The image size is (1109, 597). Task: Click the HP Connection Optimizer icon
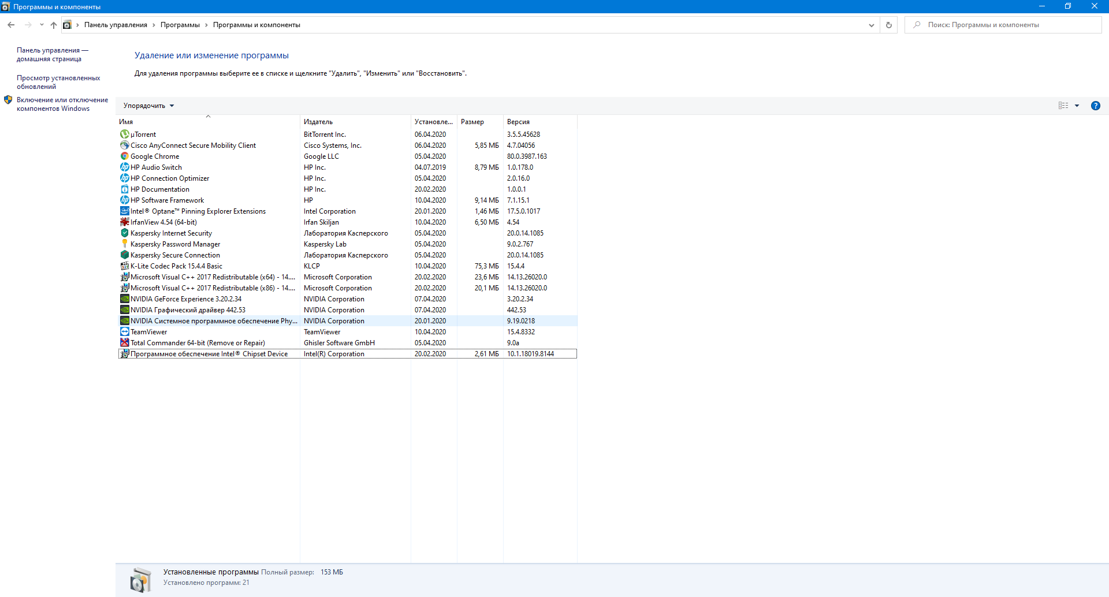click(124, 178)
